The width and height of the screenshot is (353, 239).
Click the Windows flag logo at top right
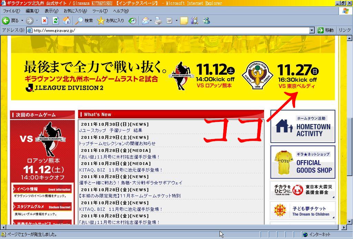point(345,11)
